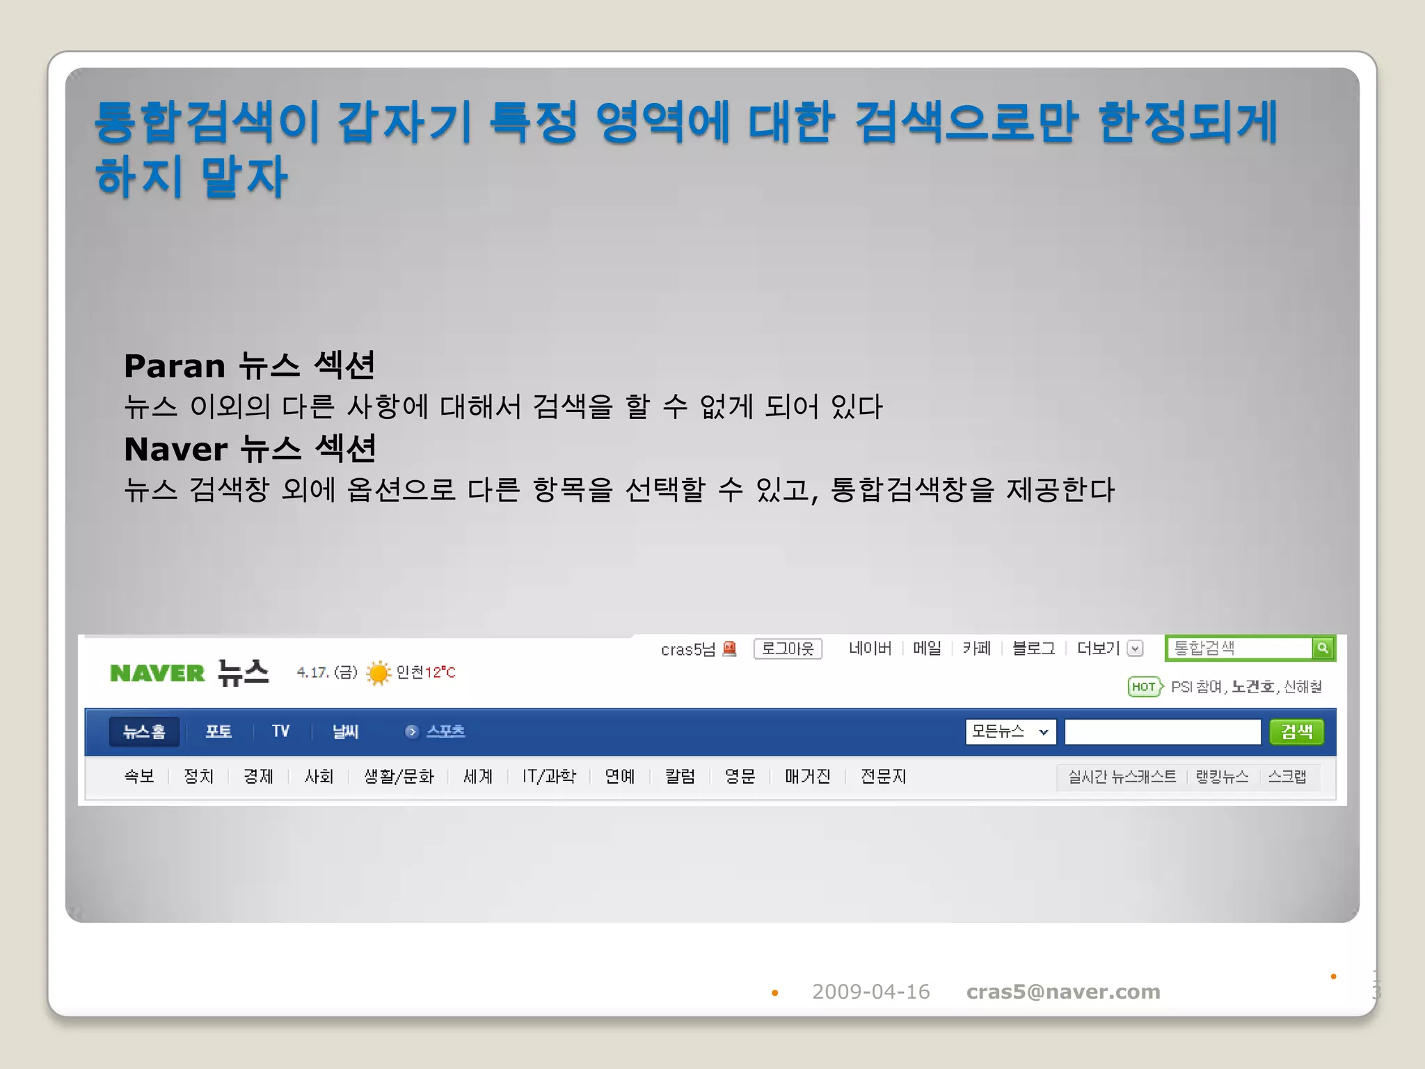Image resolution: width=1425 pixels, height=1069 pixels.
Task: Click the hot keyword 노건호
Action: 1252,687
